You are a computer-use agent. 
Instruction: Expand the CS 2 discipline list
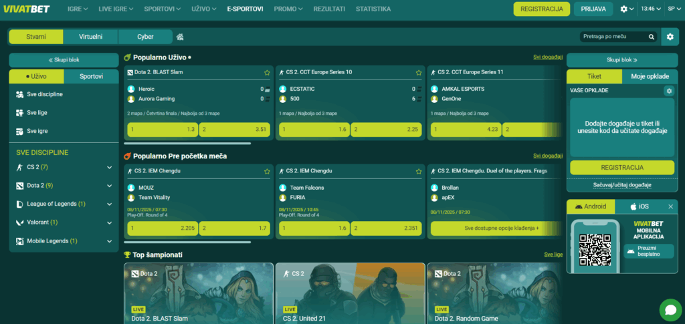point(109,167)
